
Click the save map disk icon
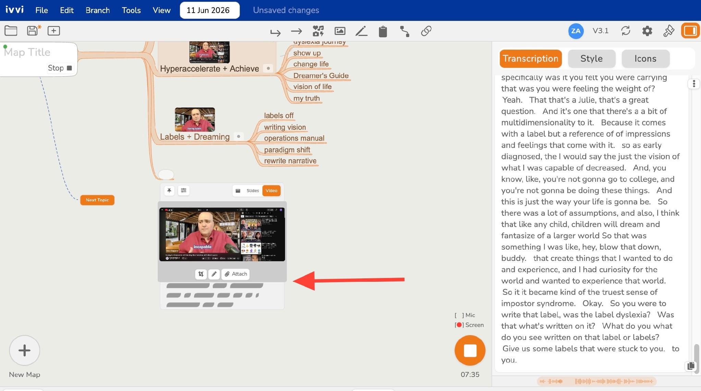33,30
